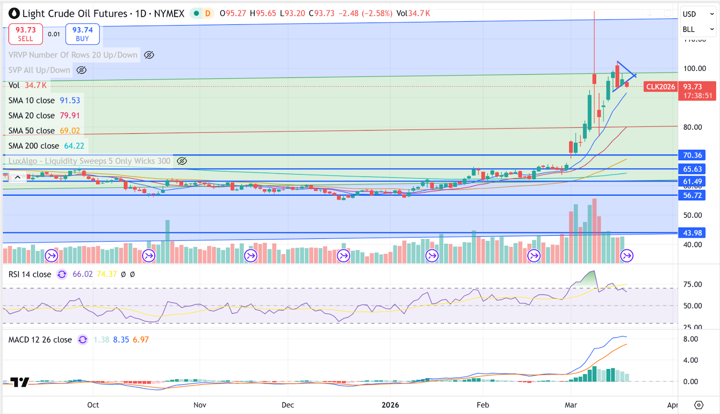This screenshot has height=414, width=720.
Task: Click the RSI moving average value 74.37
Action: pyautogui.click(x=107, y=274)
